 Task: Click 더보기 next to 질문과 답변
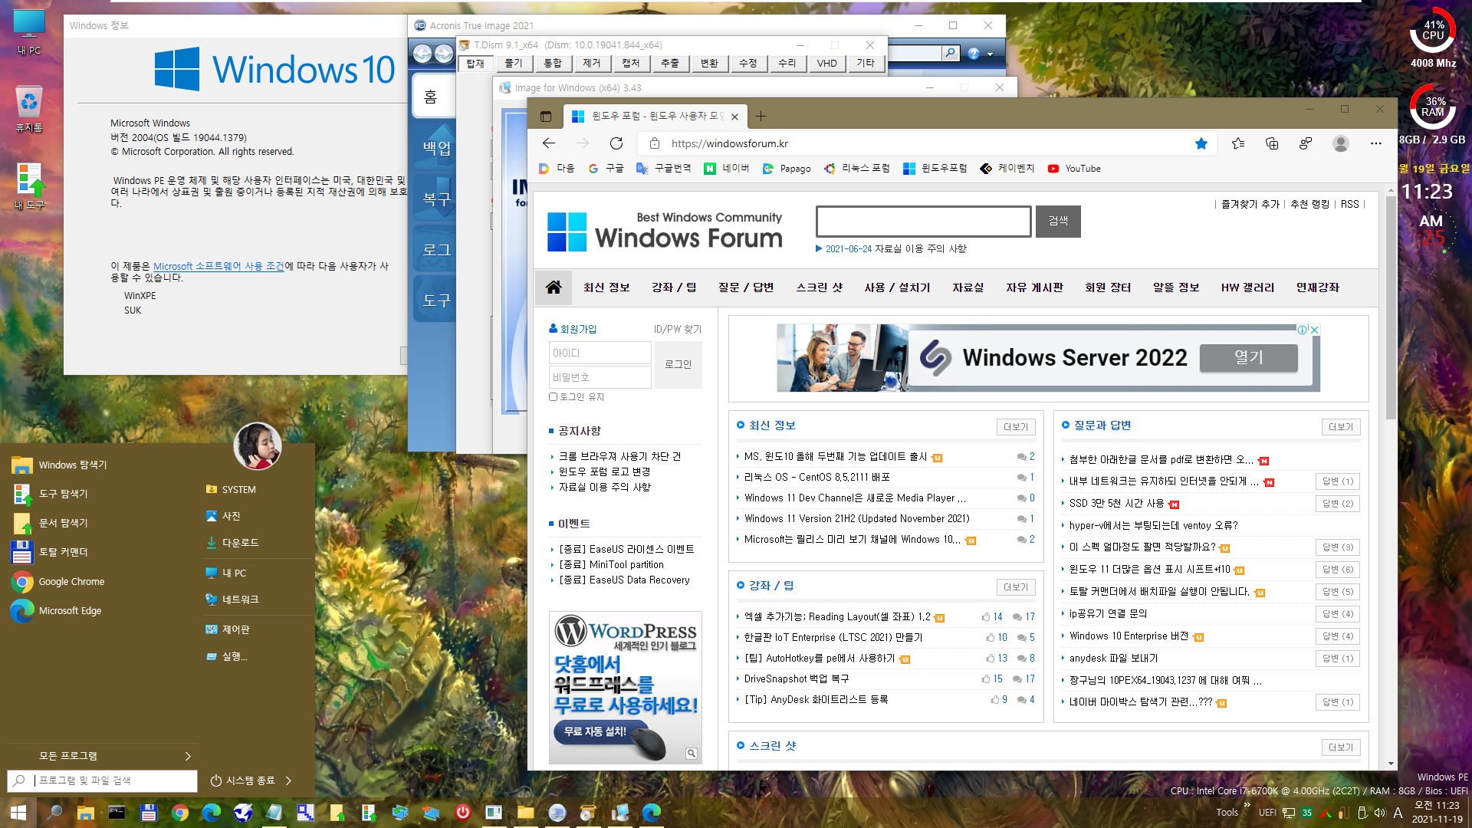point(1341,427)
